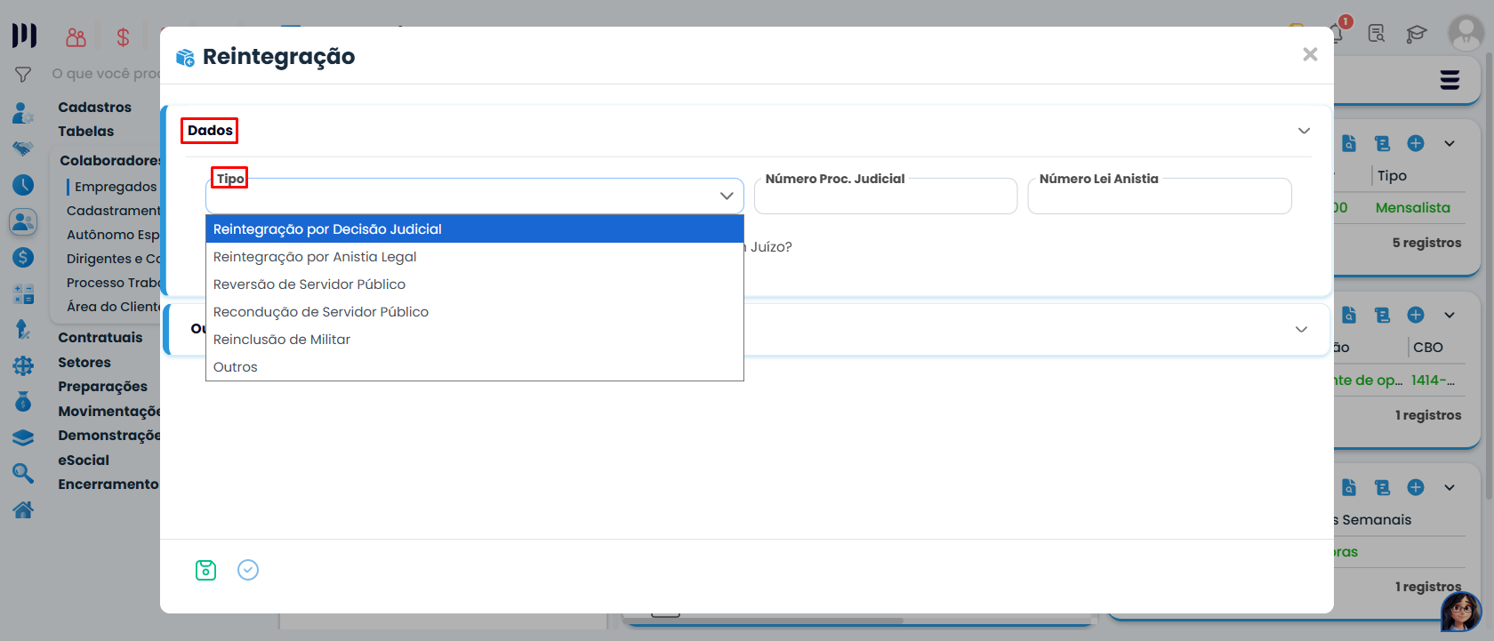Collapse the Mensalista card with its chevron

pos(1450,143)
